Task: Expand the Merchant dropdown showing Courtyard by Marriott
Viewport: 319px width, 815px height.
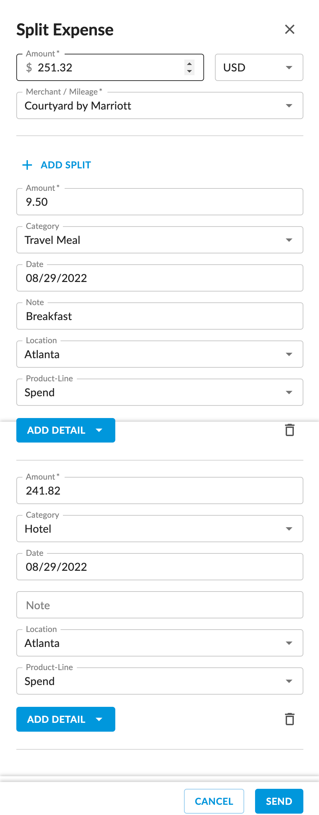Action: (x=288, y=105)
